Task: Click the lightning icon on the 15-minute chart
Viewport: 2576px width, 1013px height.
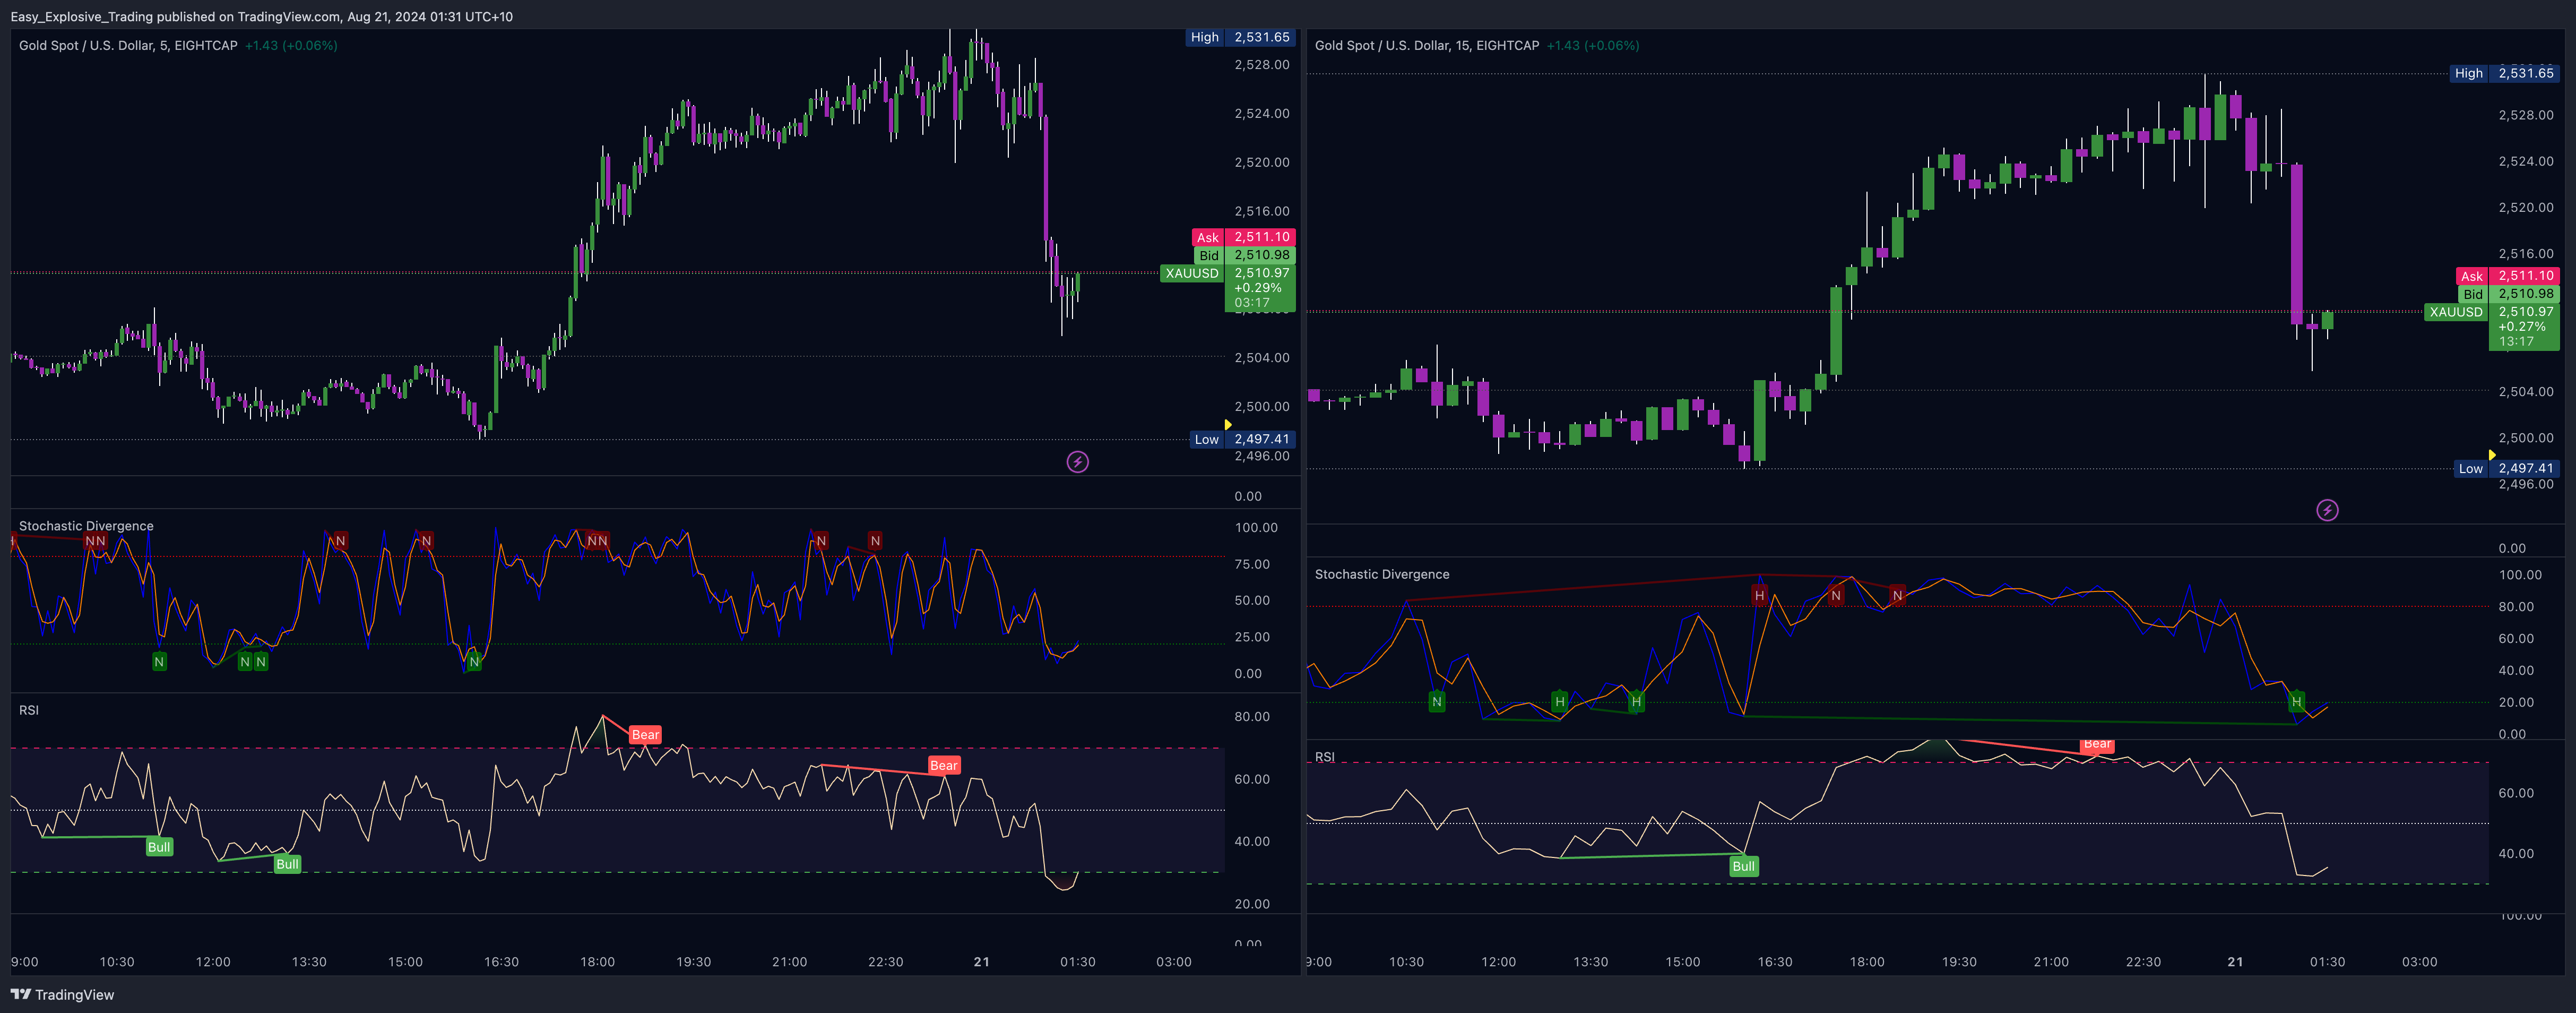Action: point(2327,511)
